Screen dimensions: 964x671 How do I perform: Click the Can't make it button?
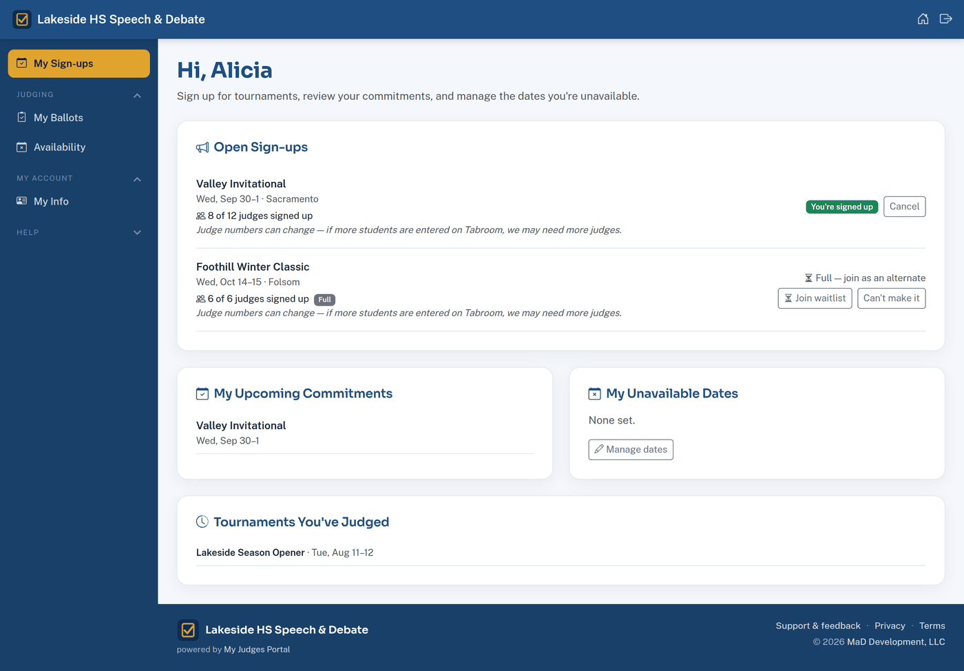coord(891,298)
